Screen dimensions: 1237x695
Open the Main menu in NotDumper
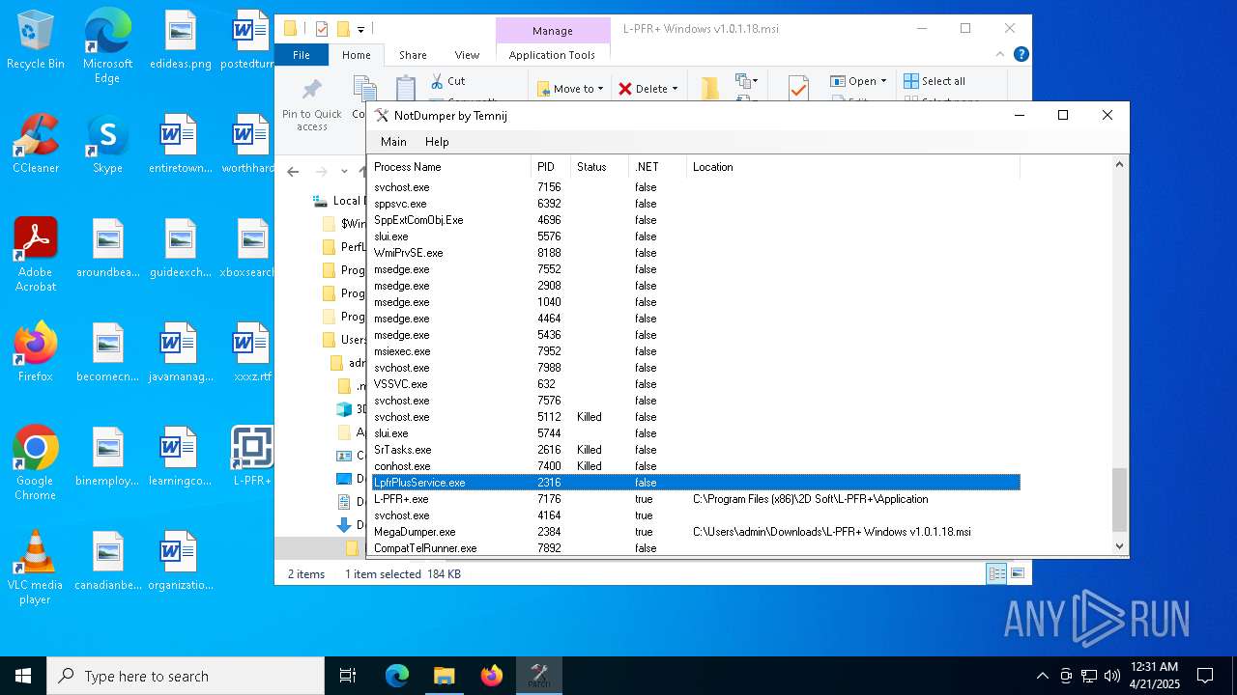pos(393,142)
